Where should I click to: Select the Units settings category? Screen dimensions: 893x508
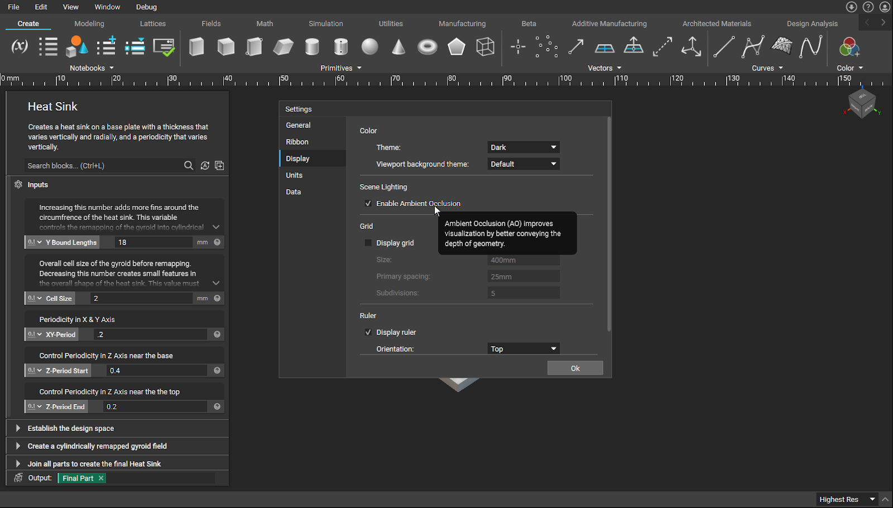tap(313, 175)
